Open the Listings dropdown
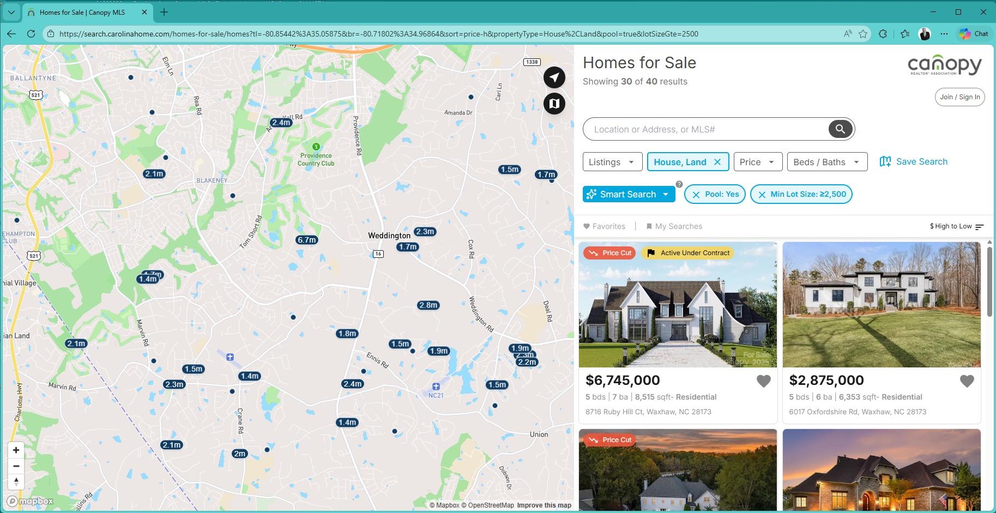 (612, 162)
